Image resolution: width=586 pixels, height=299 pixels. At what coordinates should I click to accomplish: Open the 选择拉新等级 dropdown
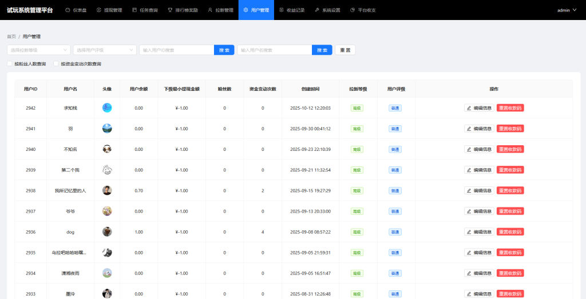pos(38,50)
